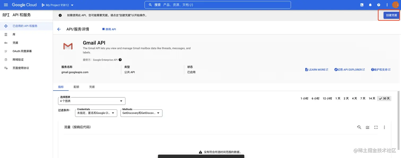
Task: Click the help icon beside Google Enterprise API
Action: 120,60
